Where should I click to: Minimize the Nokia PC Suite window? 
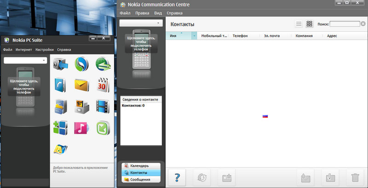(93, 38)
